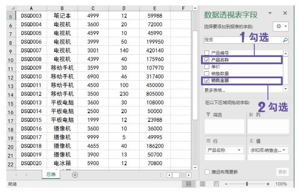Select row 22 header
This screenshot has height=196, width=305.
click(11, 163)
